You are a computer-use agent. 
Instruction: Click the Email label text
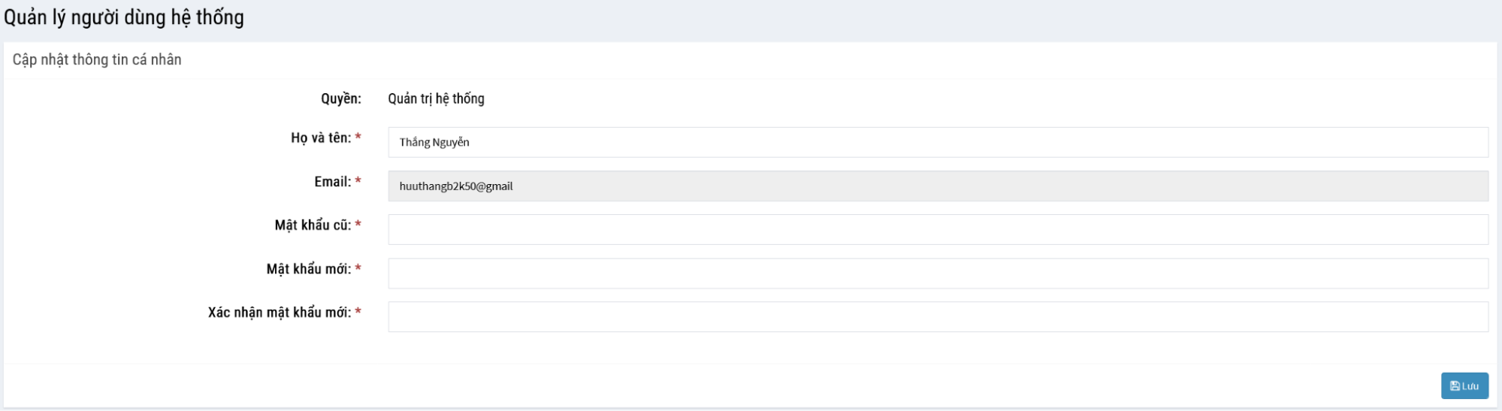coord(332,182)
